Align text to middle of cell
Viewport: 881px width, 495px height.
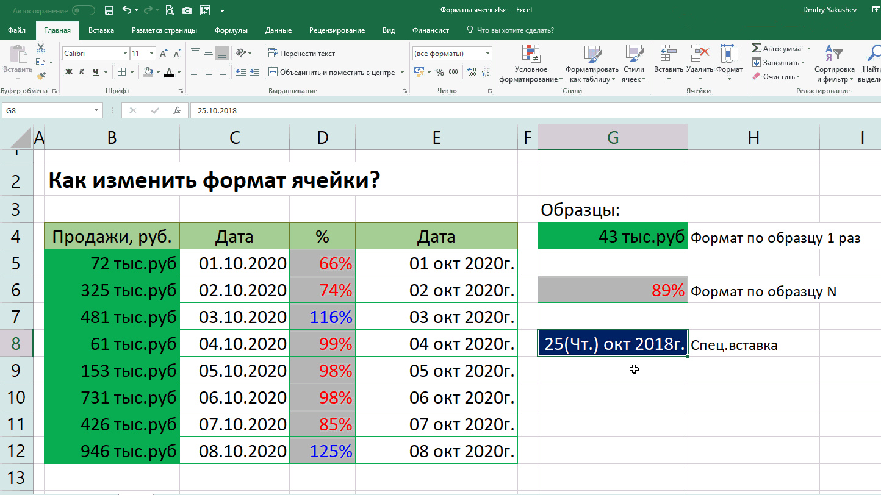209,54
